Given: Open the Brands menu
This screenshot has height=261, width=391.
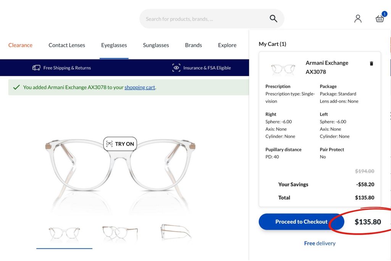Looking at the screenshot, I should 193,45.
